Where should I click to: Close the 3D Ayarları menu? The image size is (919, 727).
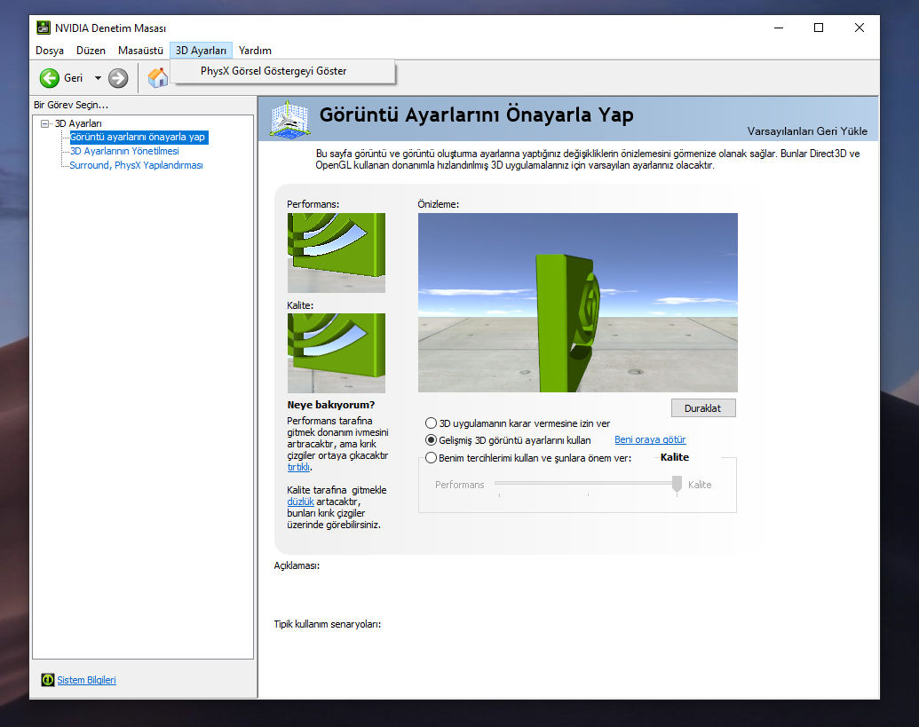[201, 51]
